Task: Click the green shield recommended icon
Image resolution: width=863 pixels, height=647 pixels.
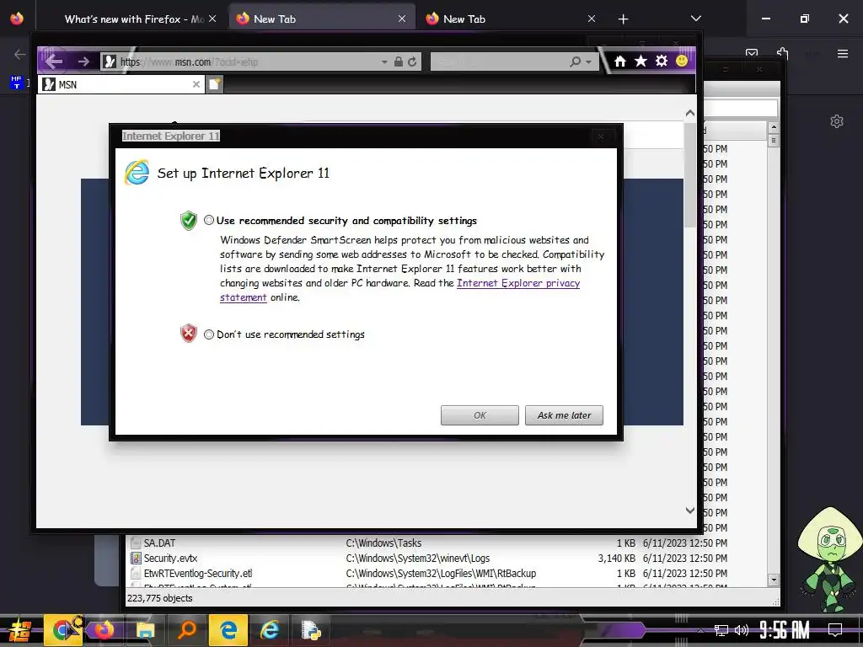Action: 189,221
